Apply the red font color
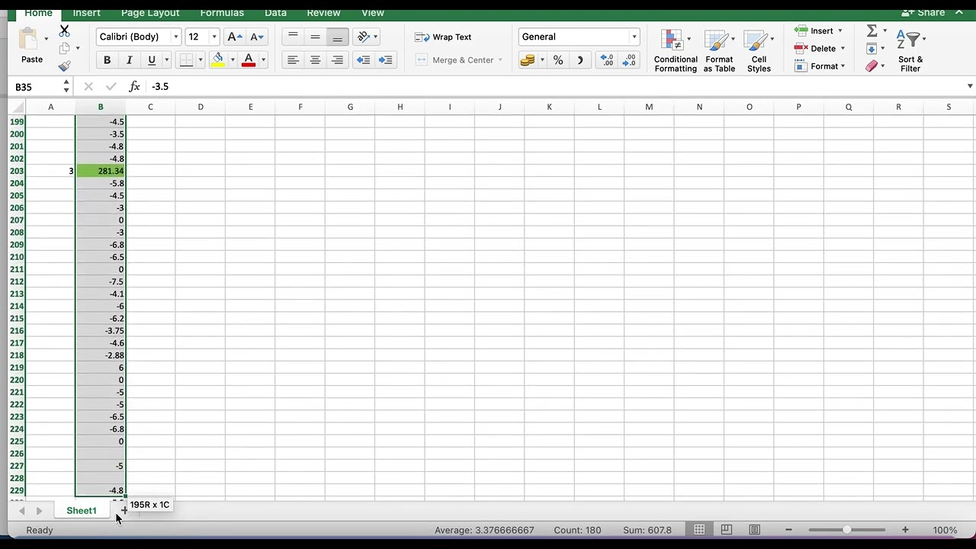The height and width of the screenshot is (549, 976). pyautogui.click(x=248, y=60)
